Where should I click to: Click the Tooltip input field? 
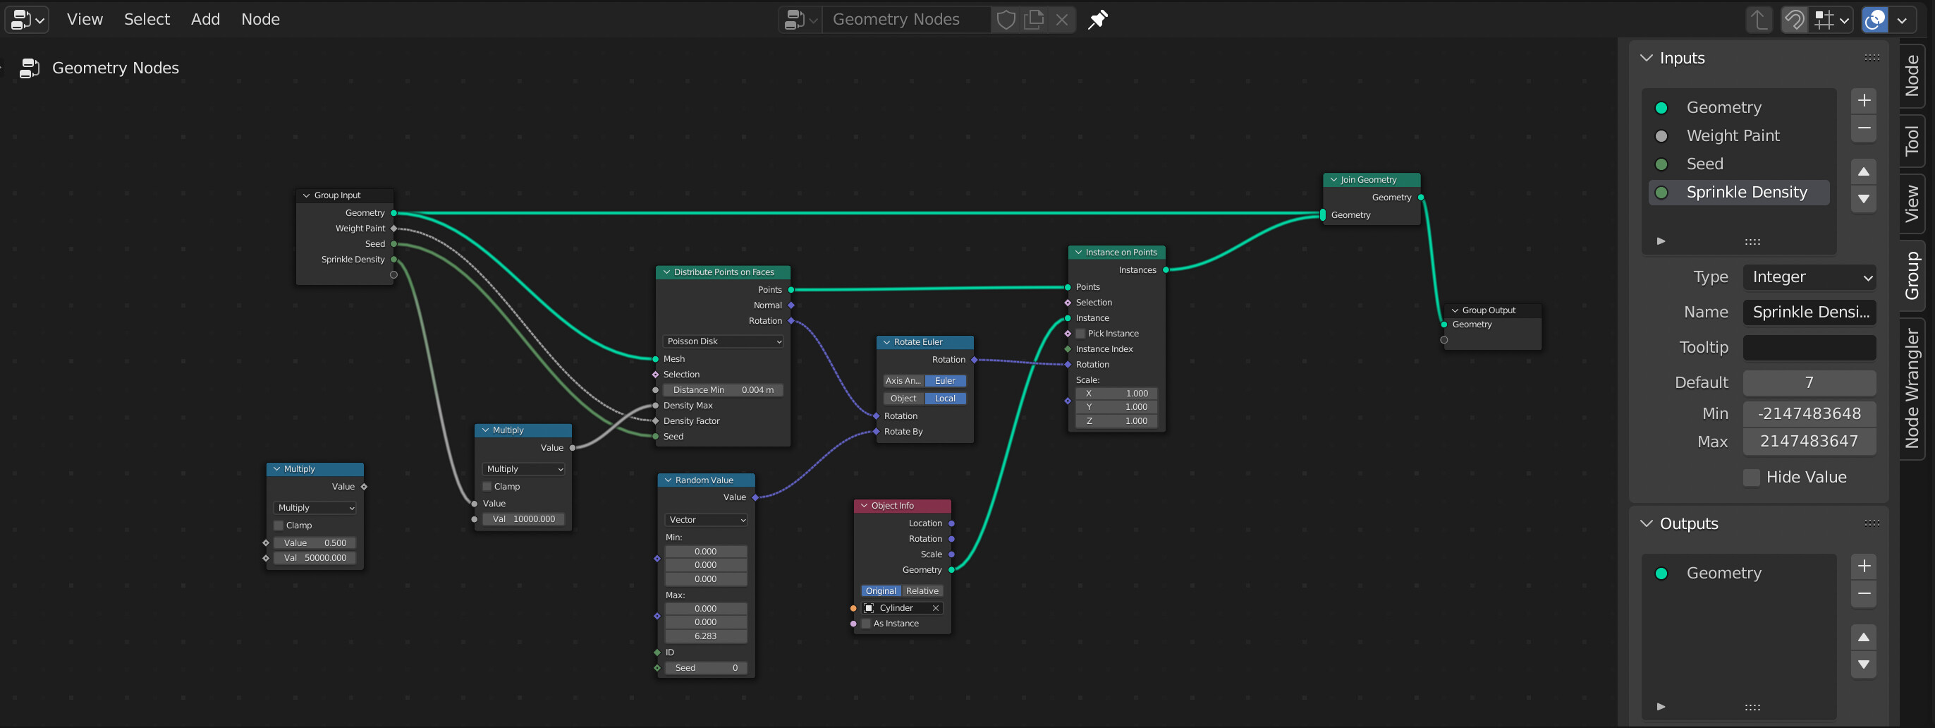(x=1809, y=347)
